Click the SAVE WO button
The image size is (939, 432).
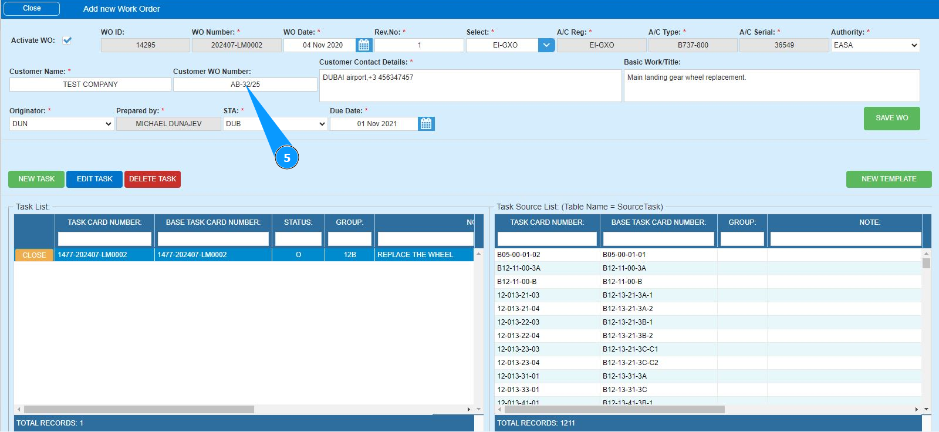tap(891, 118)
